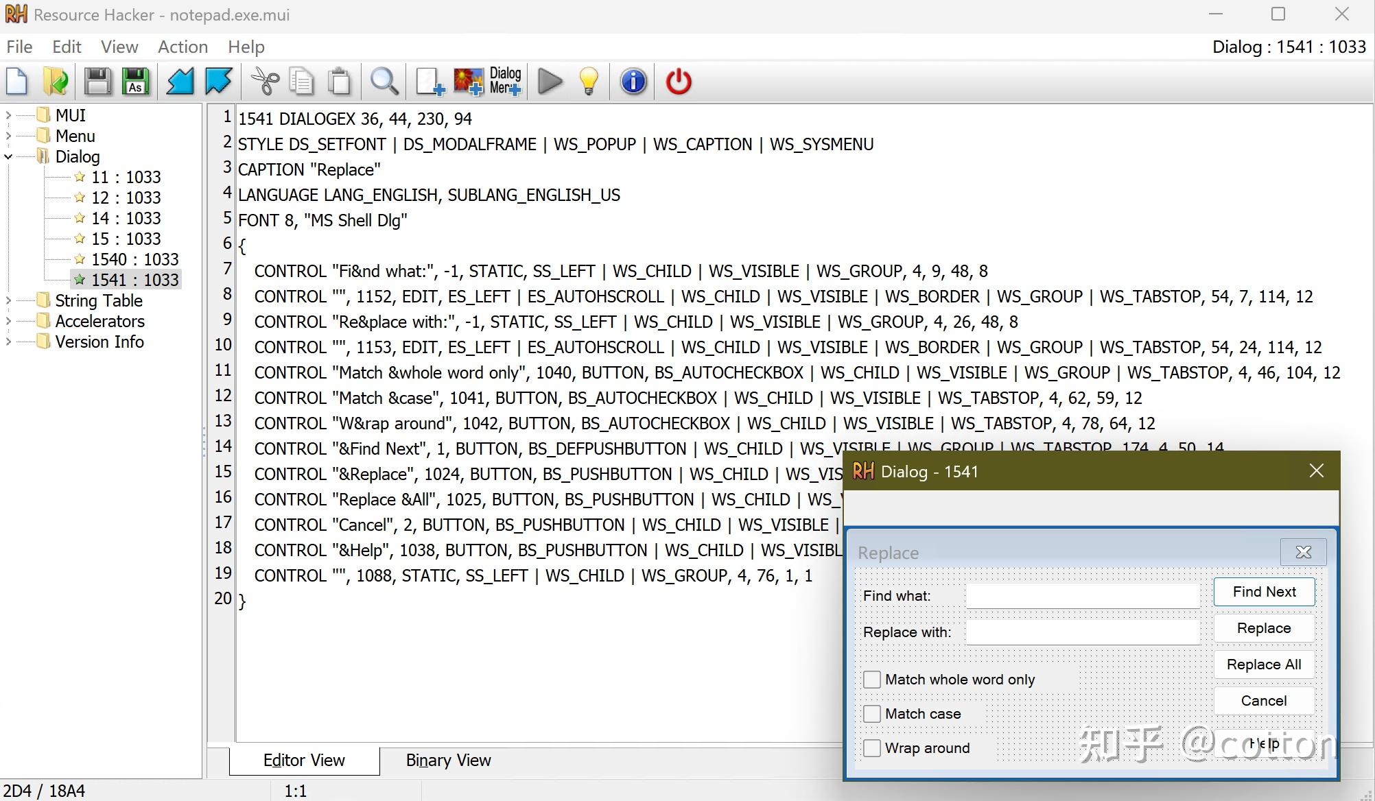Expand the String Table tree node
Screen dimensions: 1375x801
click(8, 300)
